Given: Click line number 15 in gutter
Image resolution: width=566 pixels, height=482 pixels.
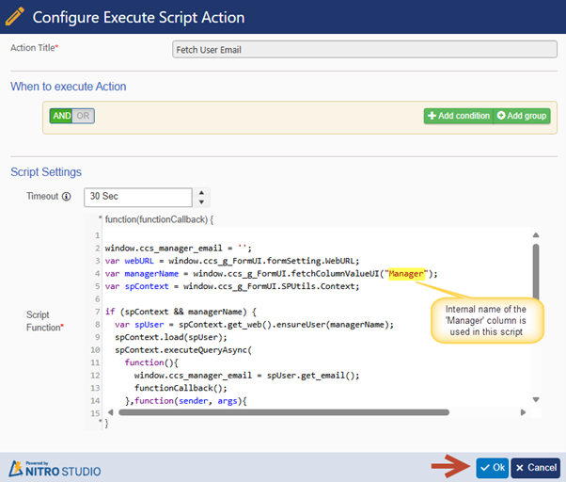Looking at the screenshot, I should [x=95, y=413].
